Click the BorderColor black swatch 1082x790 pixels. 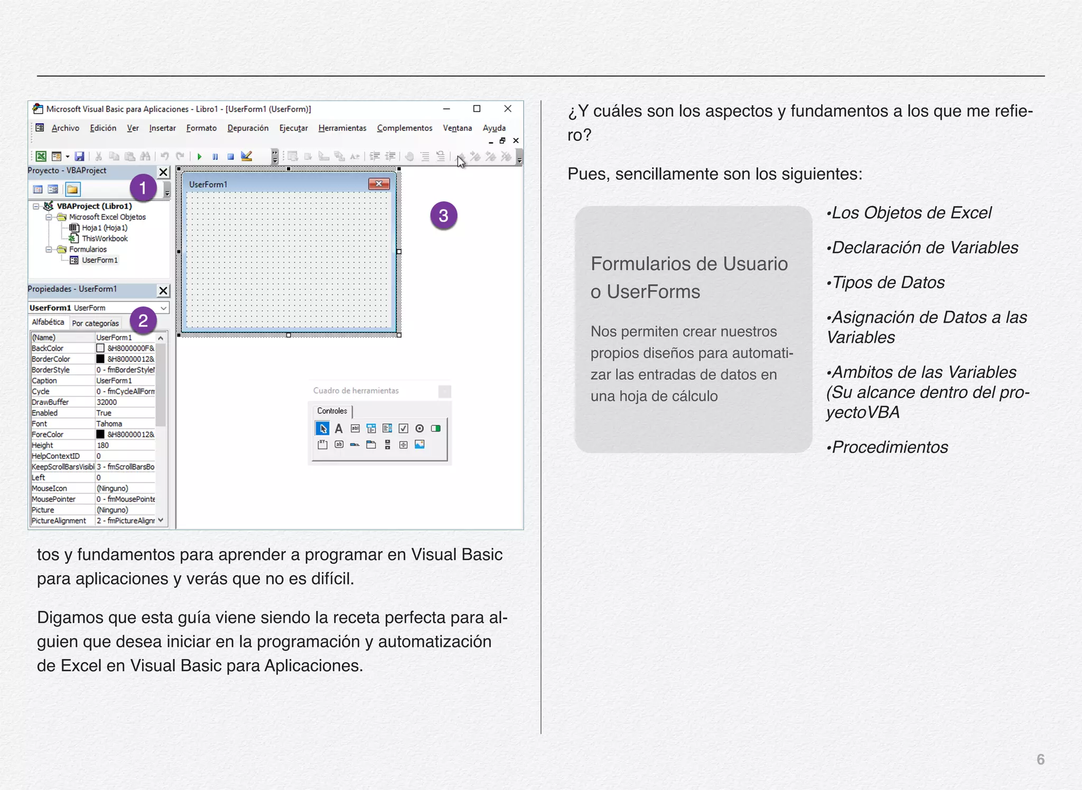100,359
